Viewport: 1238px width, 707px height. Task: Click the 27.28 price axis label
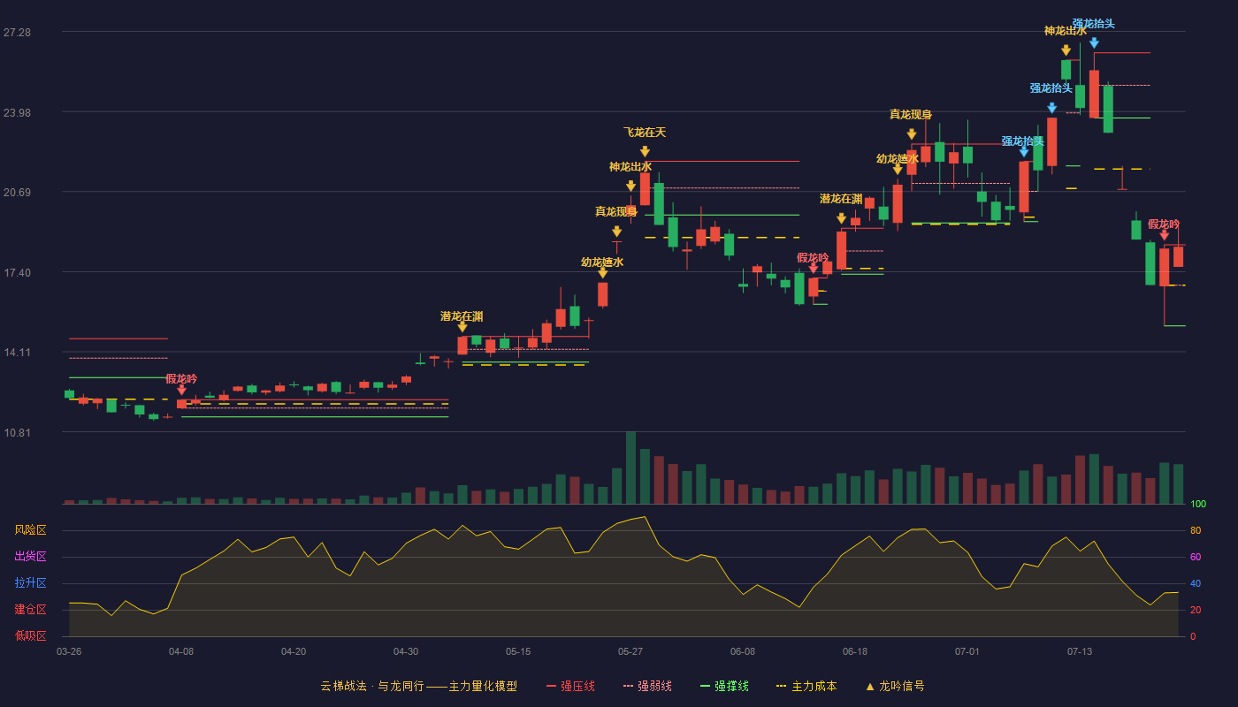[x=17, y=33]
